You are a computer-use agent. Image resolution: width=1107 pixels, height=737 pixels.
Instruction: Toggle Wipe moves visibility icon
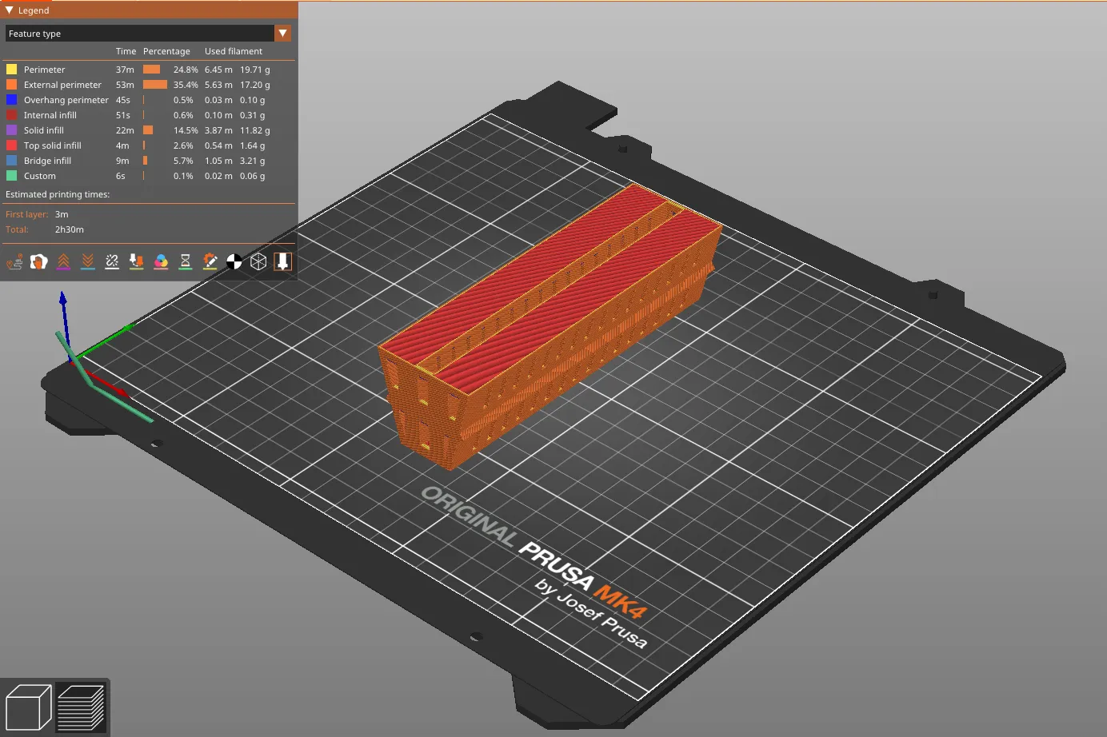point(38,261)
